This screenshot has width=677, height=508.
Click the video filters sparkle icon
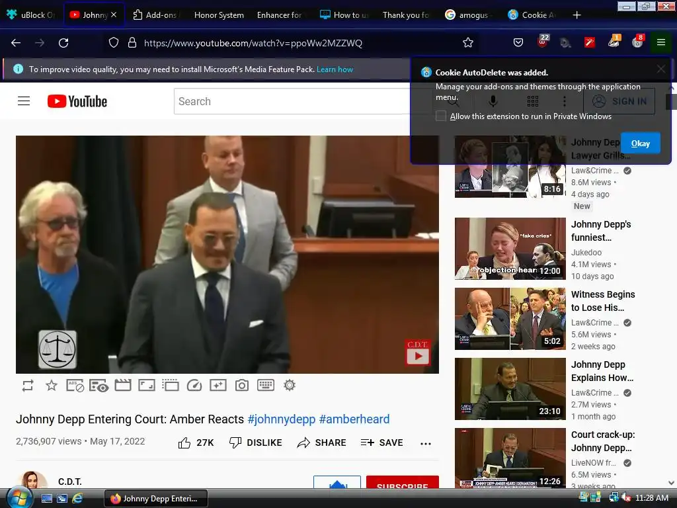coord(218,386)
